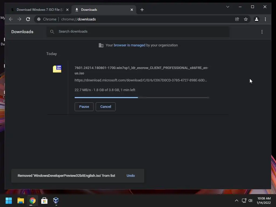
Task: Click the Search downloads field
Action: tap(138, 32)
